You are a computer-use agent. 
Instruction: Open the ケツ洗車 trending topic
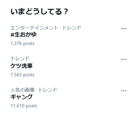tap(22, 66)
